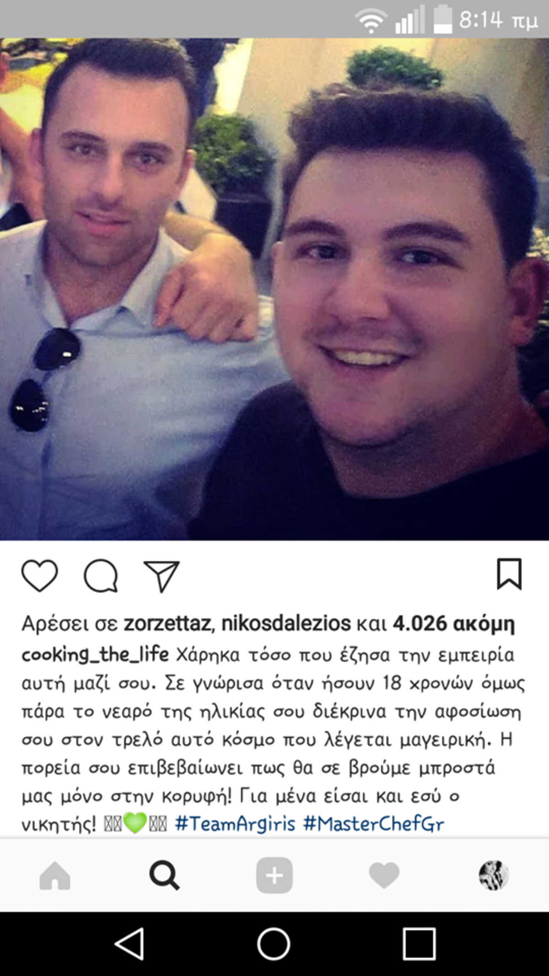Image resolution: width=549 pixels, height=976 pixels.
Task: Save the post with the bookmark icon
Action: pyautogui.click(x=509, y=574)
